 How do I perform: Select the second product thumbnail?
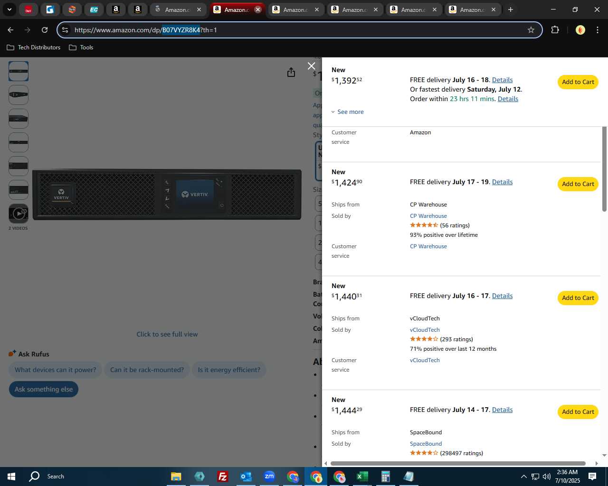click(x=19, y=95)
